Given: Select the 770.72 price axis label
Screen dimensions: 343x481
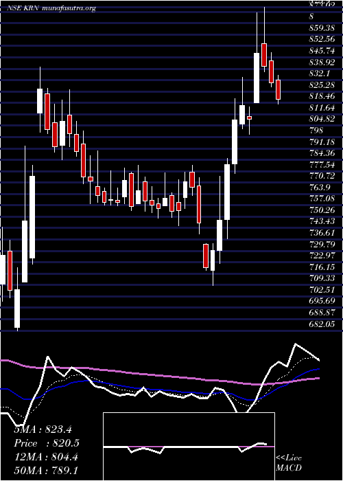Looking at the screenshot, I should (321, 176).
